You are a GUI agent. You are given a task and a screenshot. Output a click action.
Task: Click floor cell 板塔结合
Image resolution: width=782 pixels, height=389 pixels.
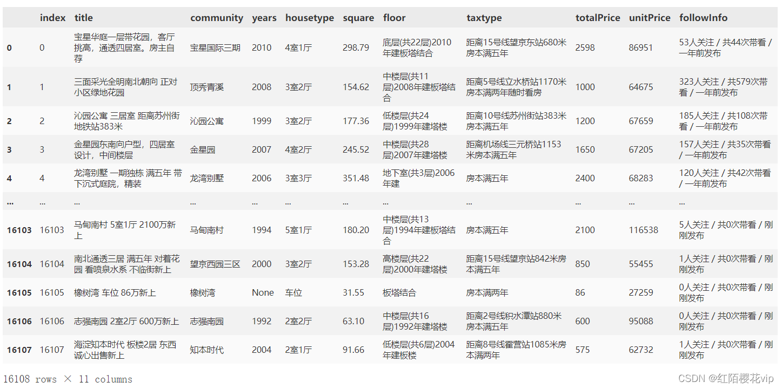tap(399, 292)
